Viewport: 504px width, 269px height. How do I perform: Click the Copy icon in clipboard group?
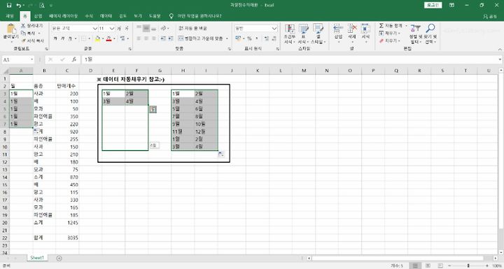click(x=23, y=33)
